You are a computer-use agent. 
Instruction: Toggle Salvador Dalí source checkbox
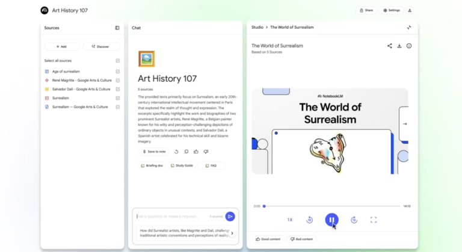[117, 89]
